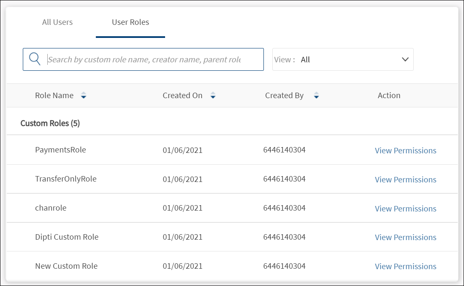Click the magnifying glass search icon

click(35, 59)
